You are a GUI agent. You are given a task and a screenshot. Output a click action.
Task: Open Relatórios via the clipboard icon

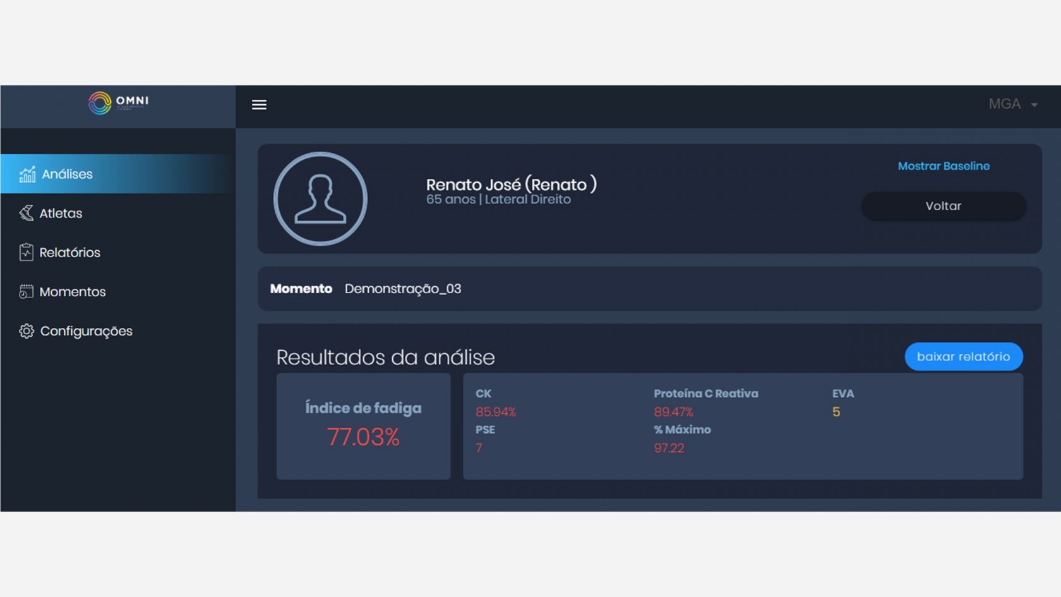click(26, 252)
